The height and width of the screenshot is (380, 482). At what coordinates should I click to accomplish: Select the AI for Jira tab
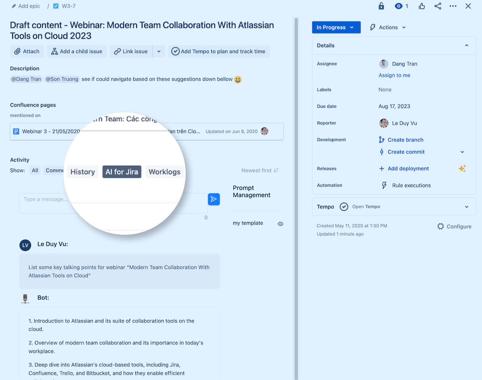click(122, 172)
